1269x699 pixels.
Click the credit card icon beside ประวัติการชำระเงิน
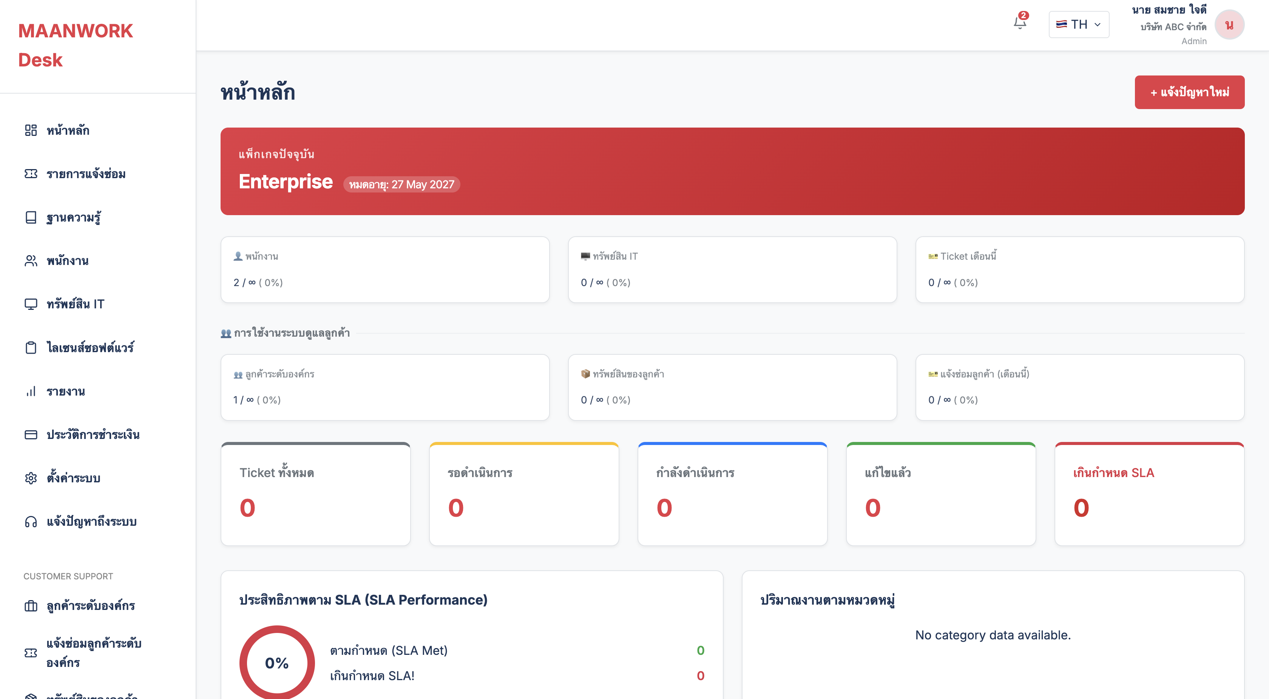(x=31, y=435)
